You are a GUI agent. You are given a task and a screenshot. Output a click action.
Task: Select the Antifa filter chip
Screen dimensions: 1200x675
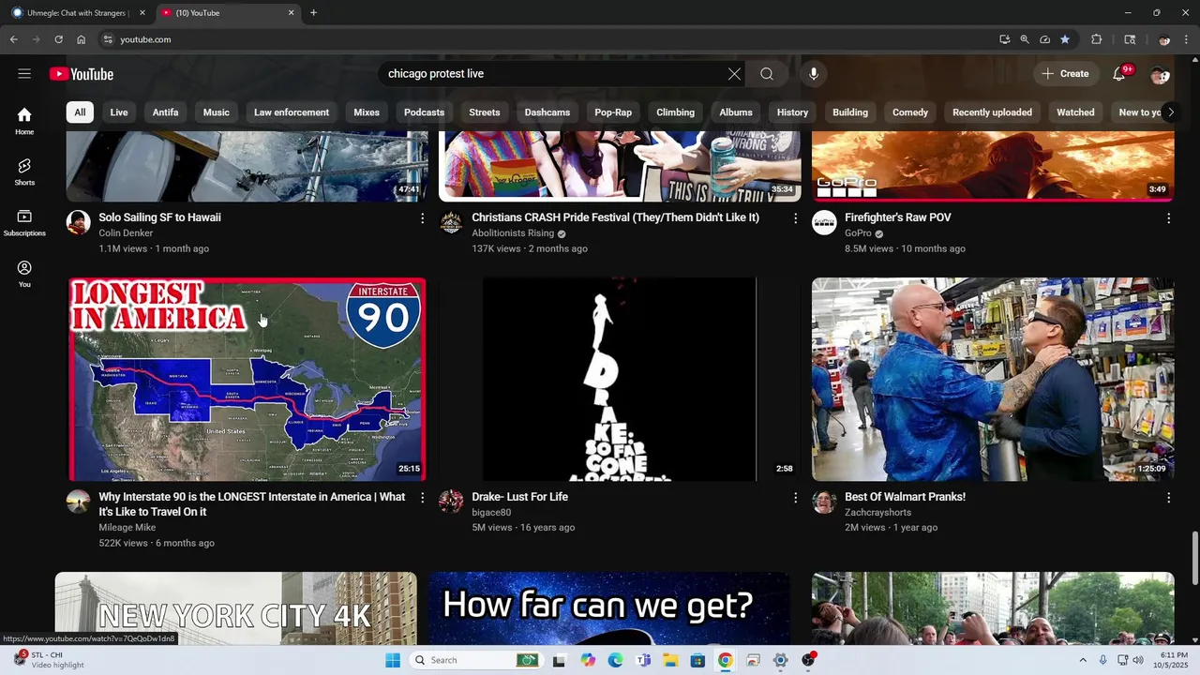[x=165, y=112]
